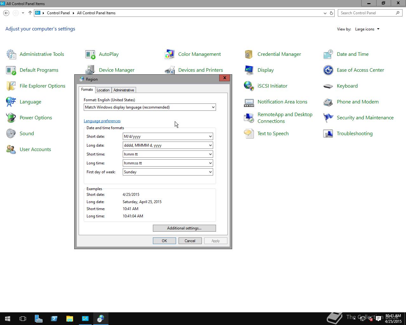This screenshot has width=406, height=325.
Task: Switch to the Administrative tab
Action: [x=124, y=90]
